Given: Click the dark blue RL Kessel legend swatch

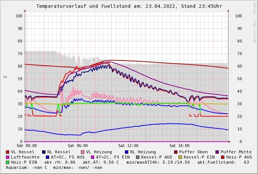Looking at the screenshot, I should coord(44,152).
